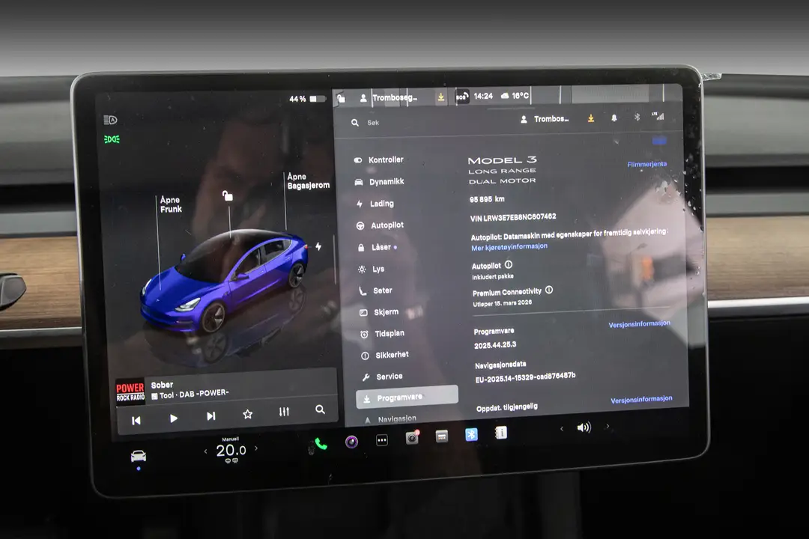Open car controls icon in bottom bar
809x539 pixels.
(x=139, y=456)
